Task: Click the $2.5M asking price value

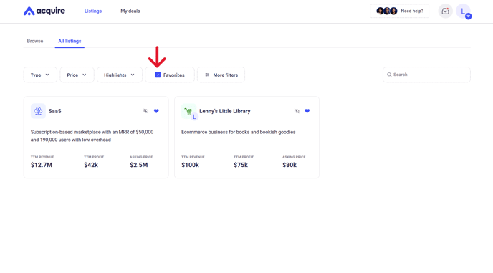Action: [139, 165]
